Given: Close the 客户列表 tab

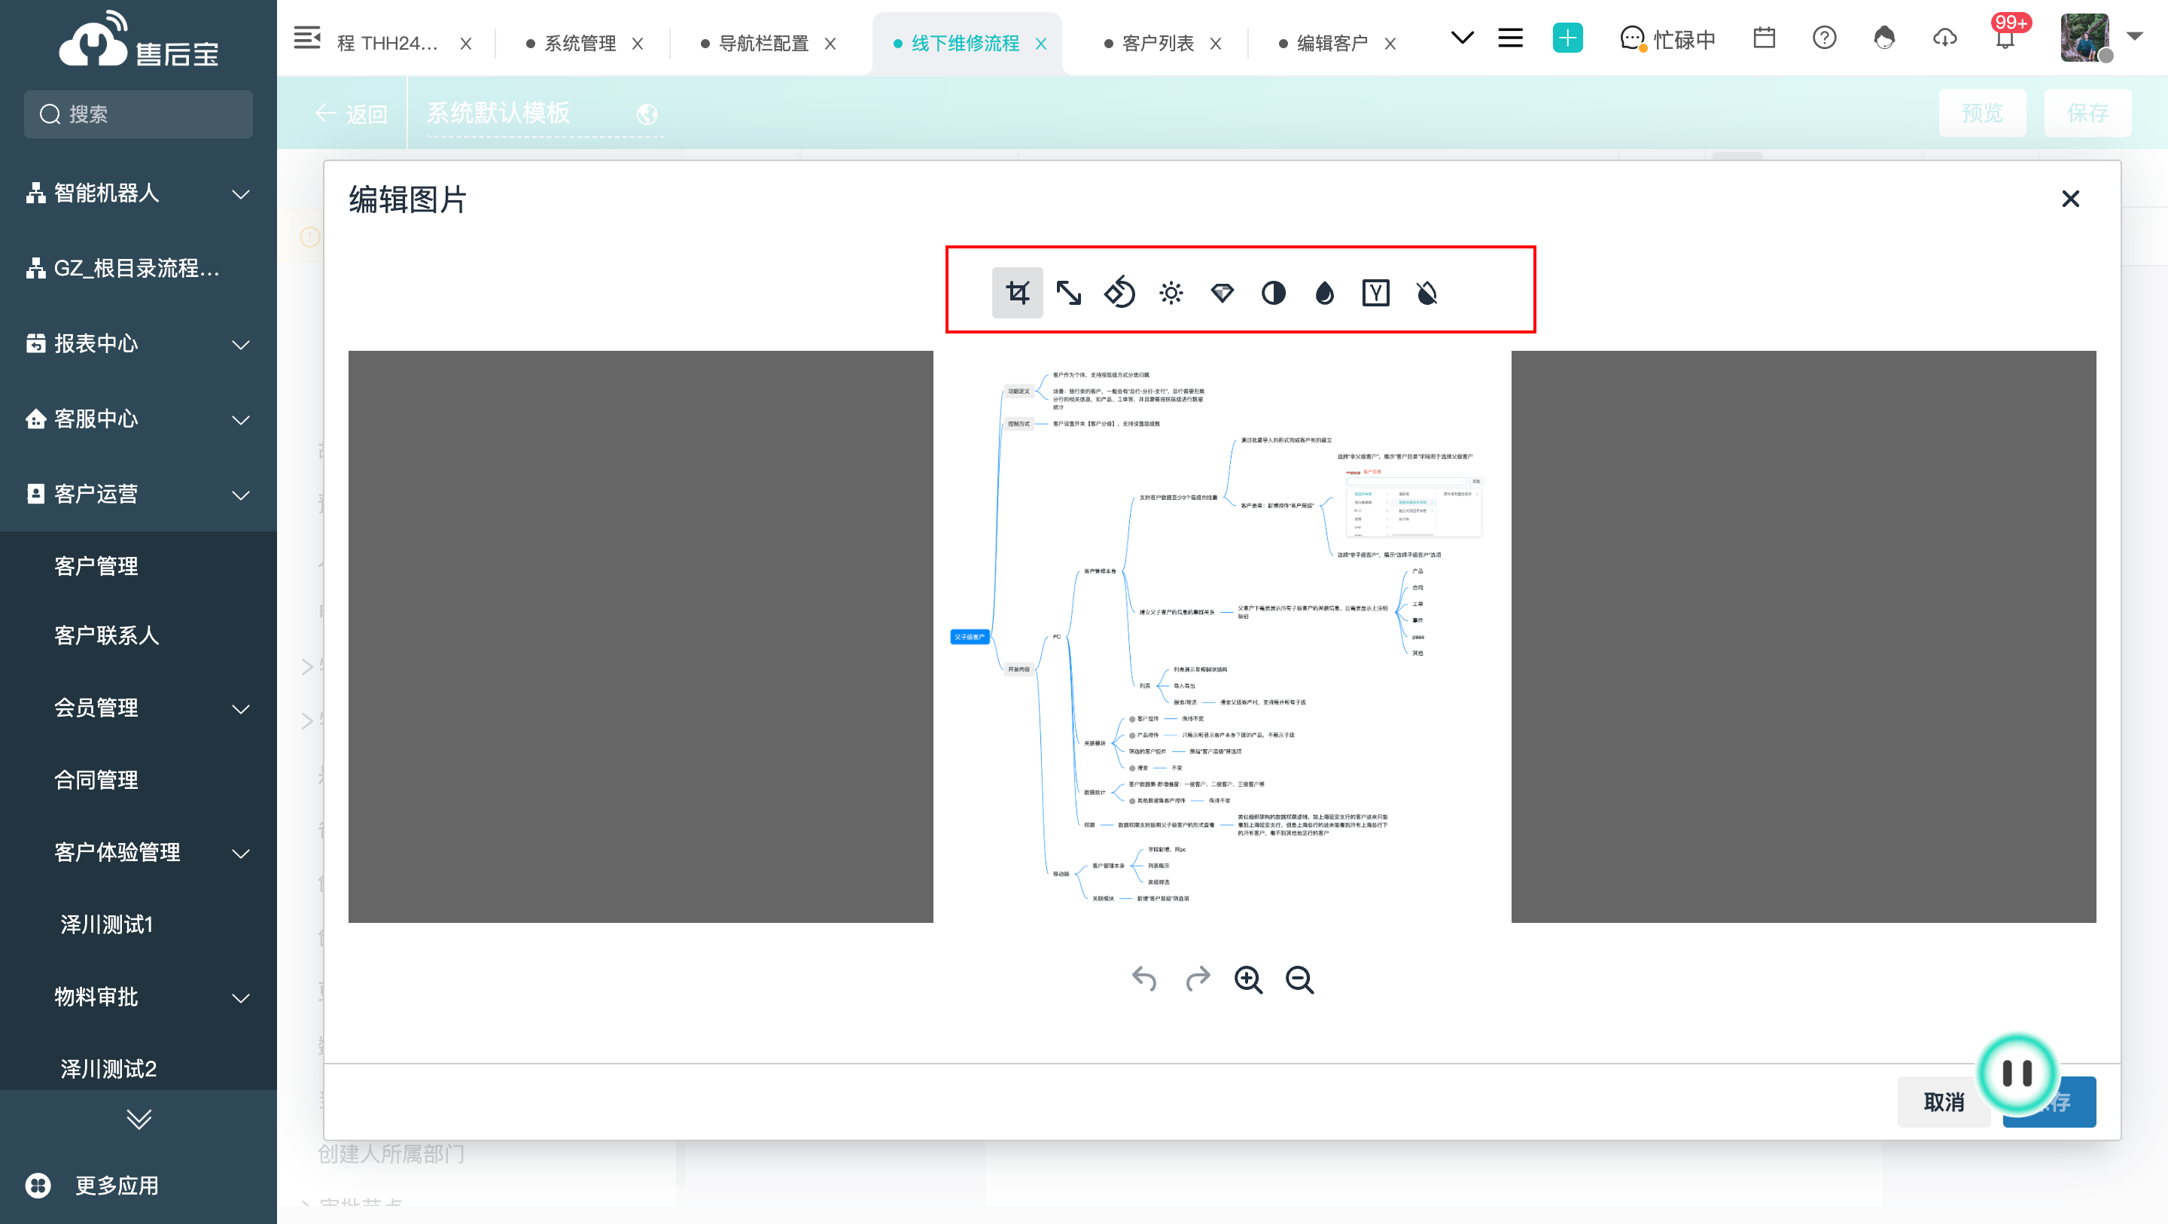Looking at the screenshot, I should point(1215,44).
